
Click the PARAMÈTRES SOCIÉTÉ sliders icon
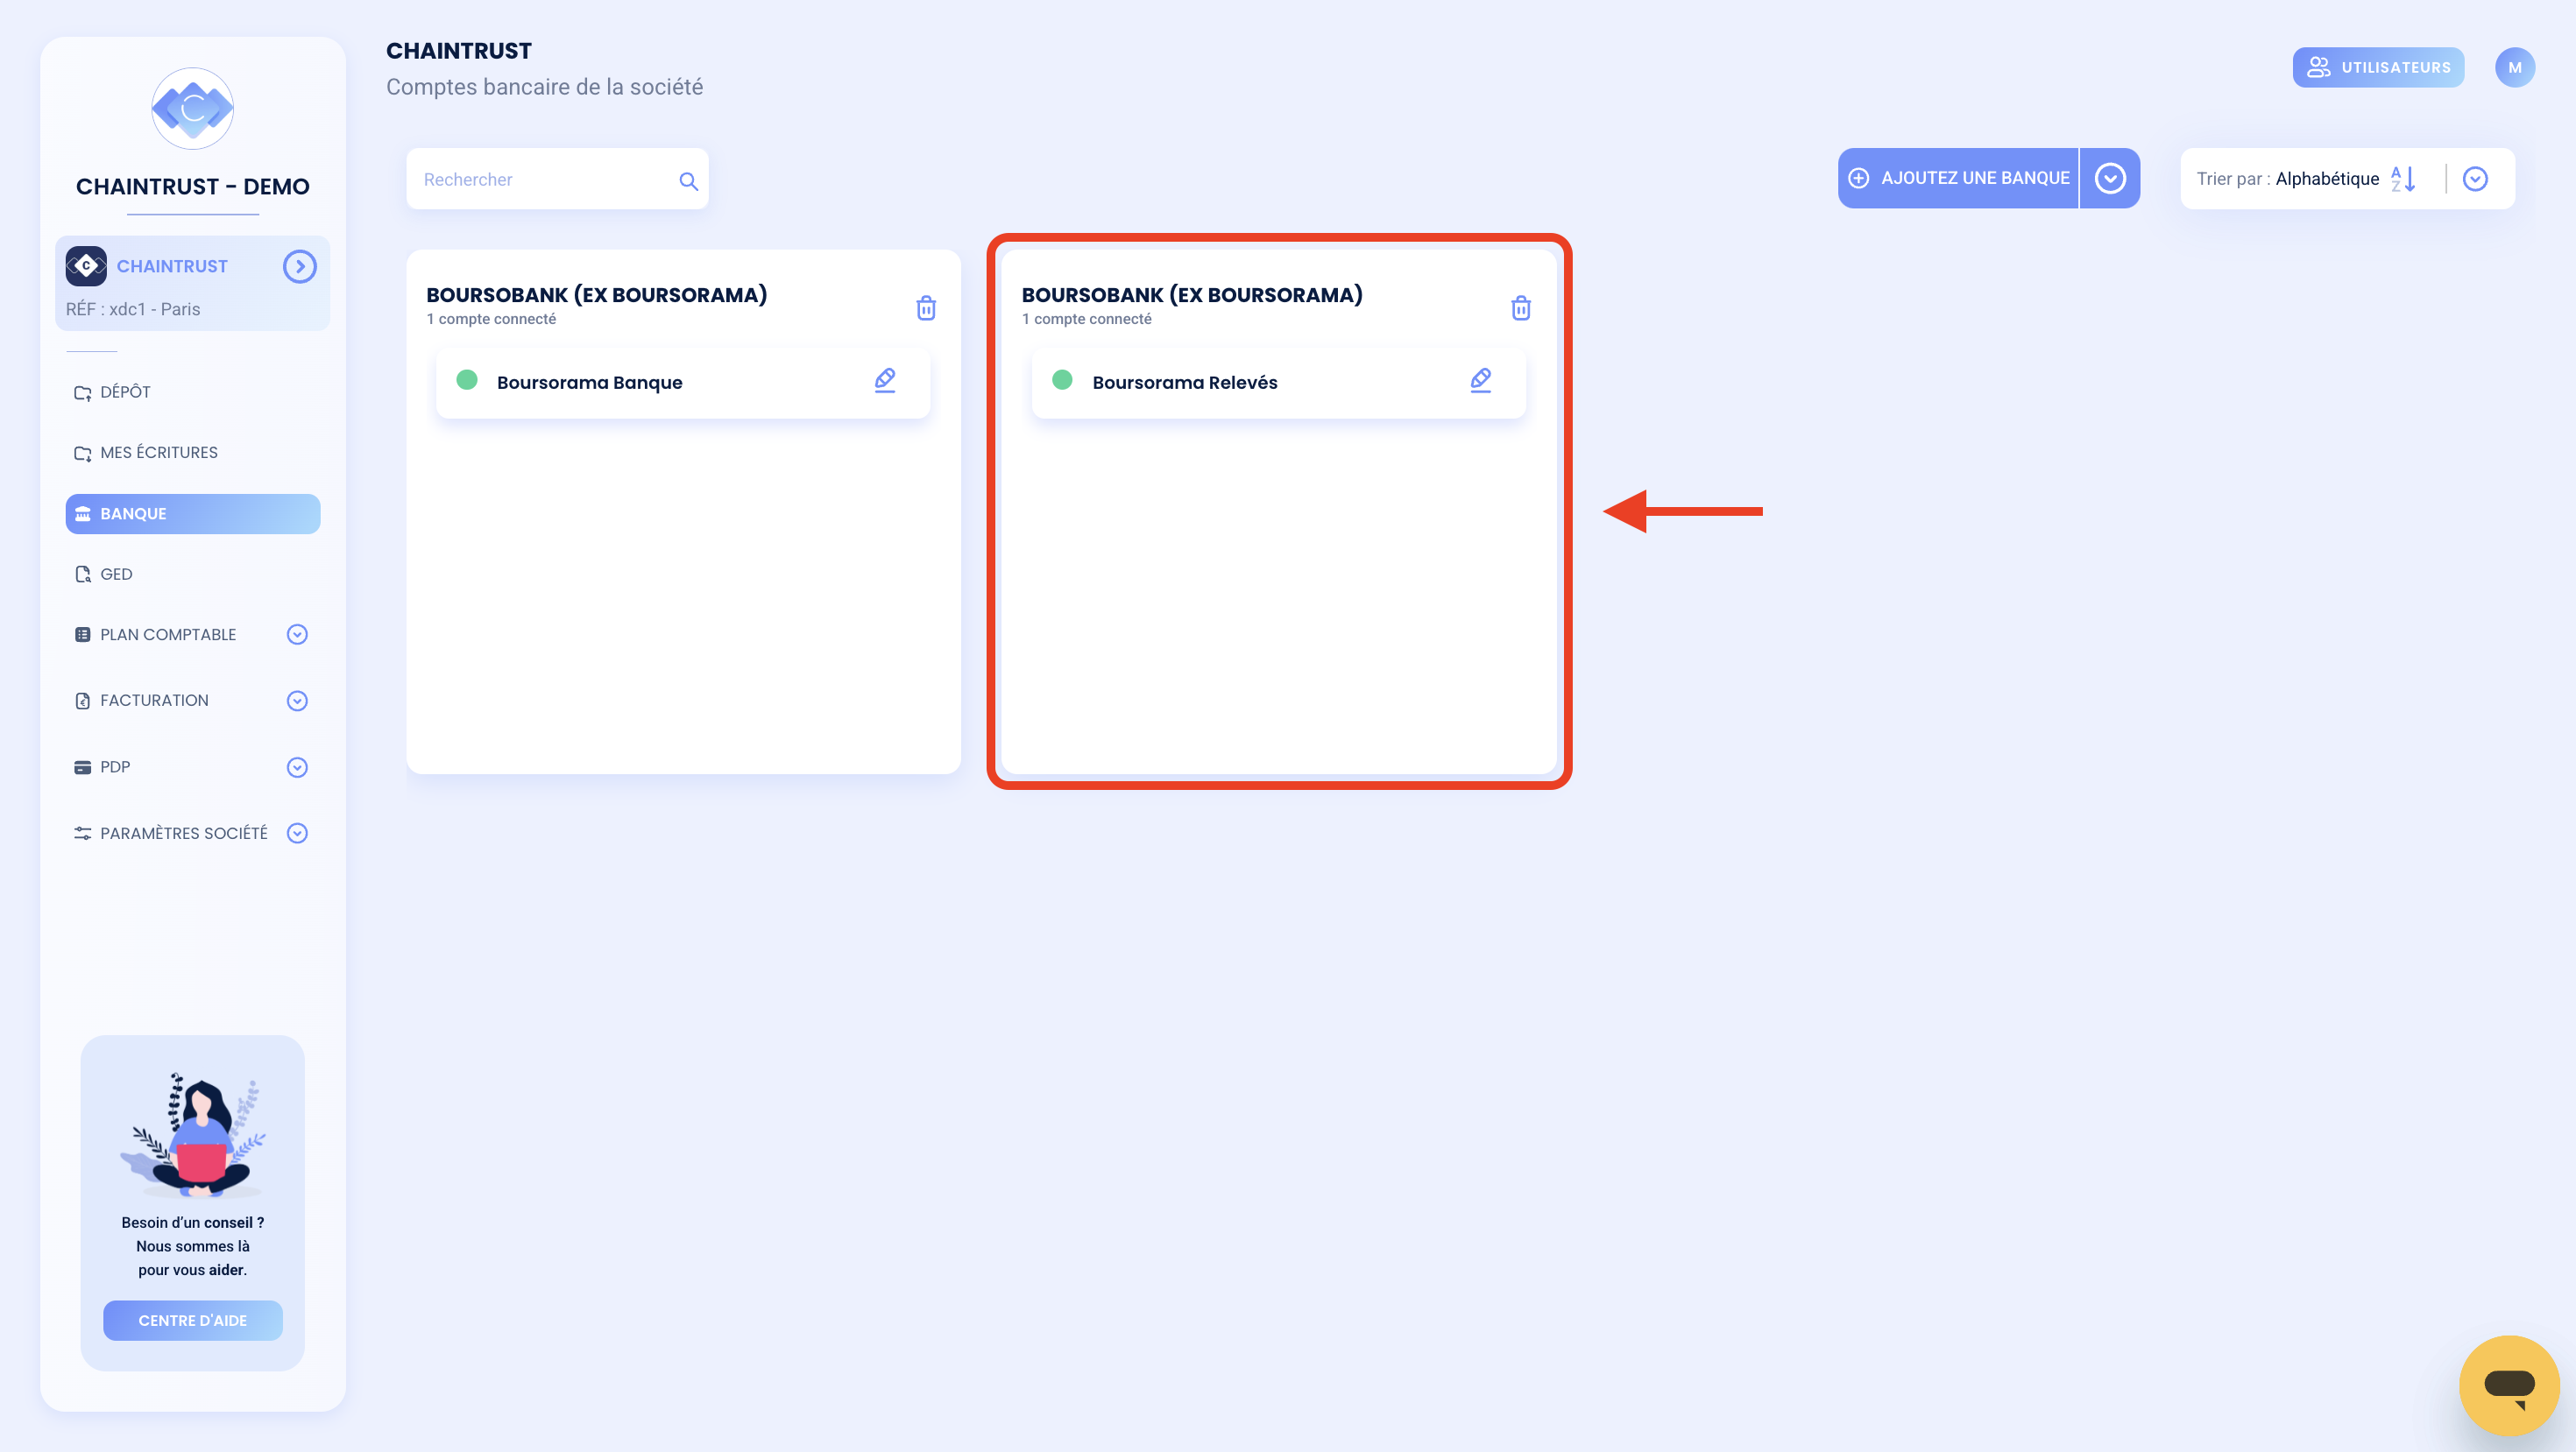click(x=83, y=834)
